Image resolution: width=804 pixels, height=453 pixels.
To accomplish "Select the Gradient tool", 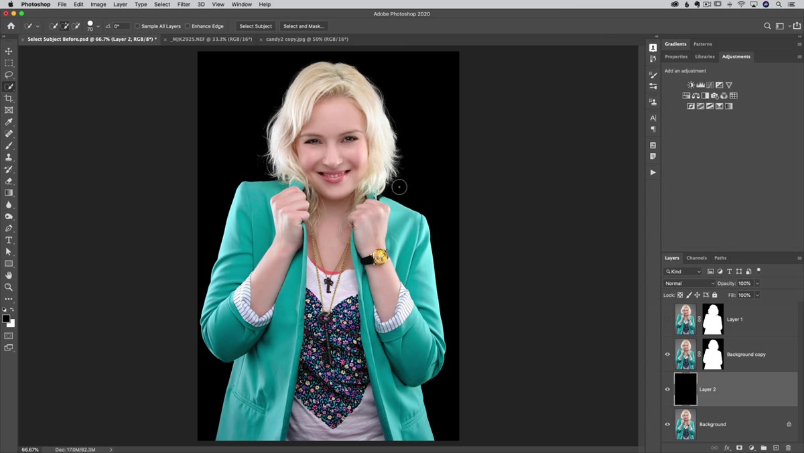I will tap(9, 193).
